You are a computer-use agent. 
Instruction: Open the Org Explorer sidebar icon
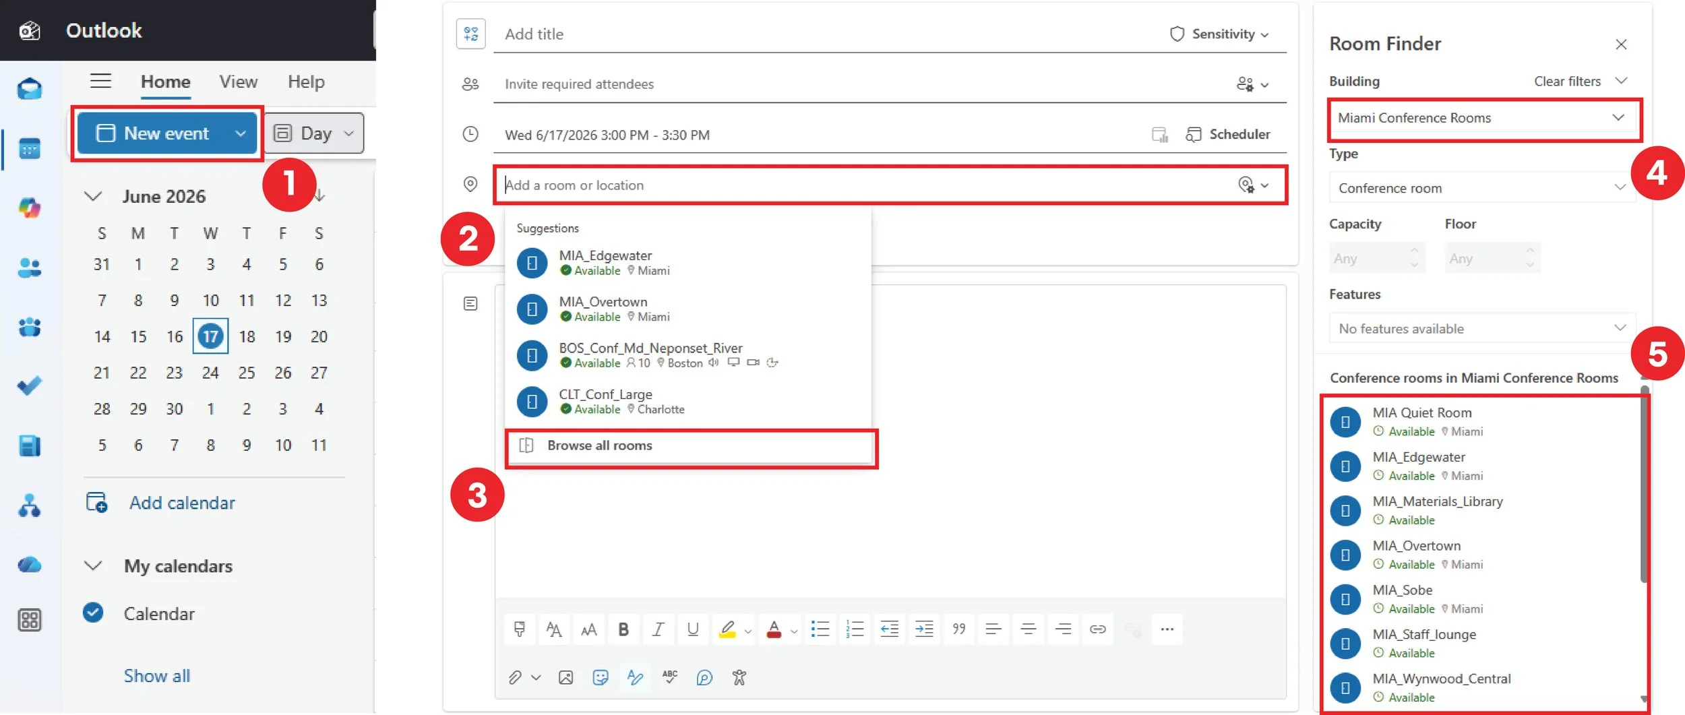point(30,505)
